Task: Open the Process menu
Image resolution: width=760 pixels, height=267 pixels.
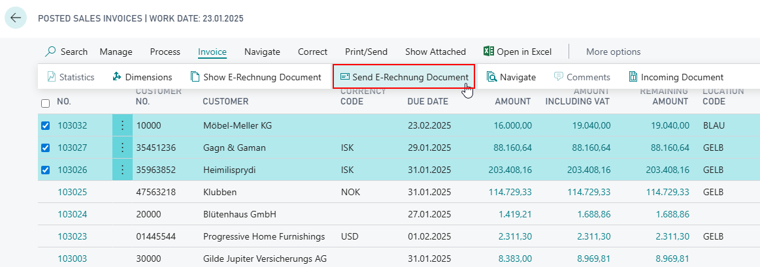Action: click(x=165, y=52)
